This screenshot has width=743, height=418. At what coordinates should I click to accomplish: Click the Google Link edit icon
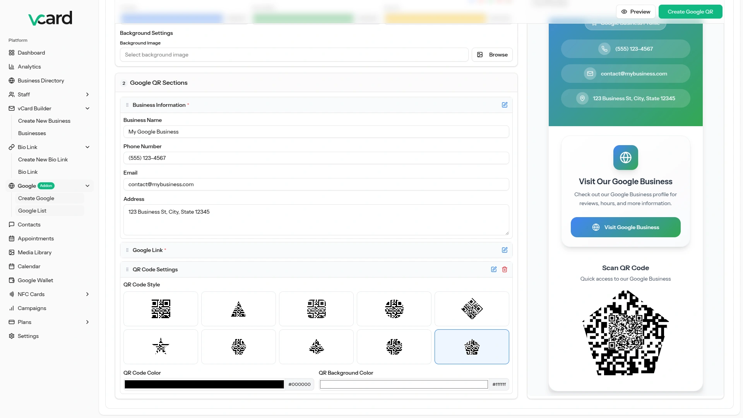(x=505, y=250)
